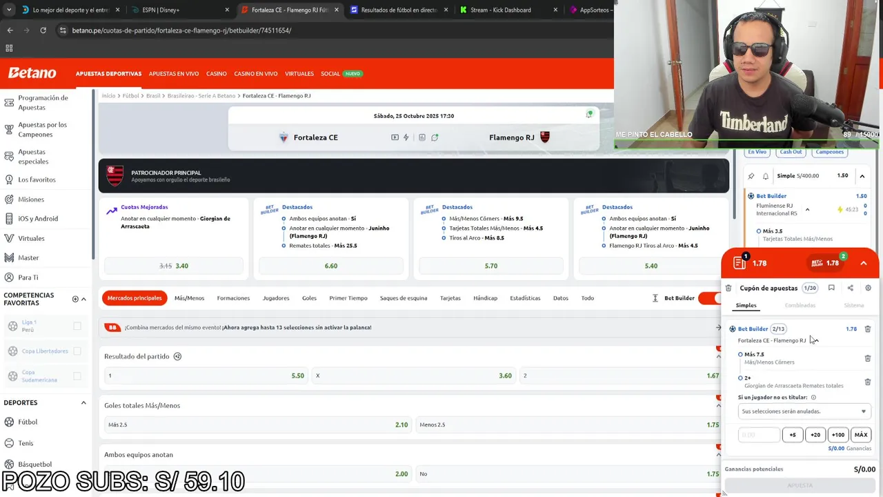Collapse the Competencias Favoritas section
The image size is (883, 497).
point(83,299)
